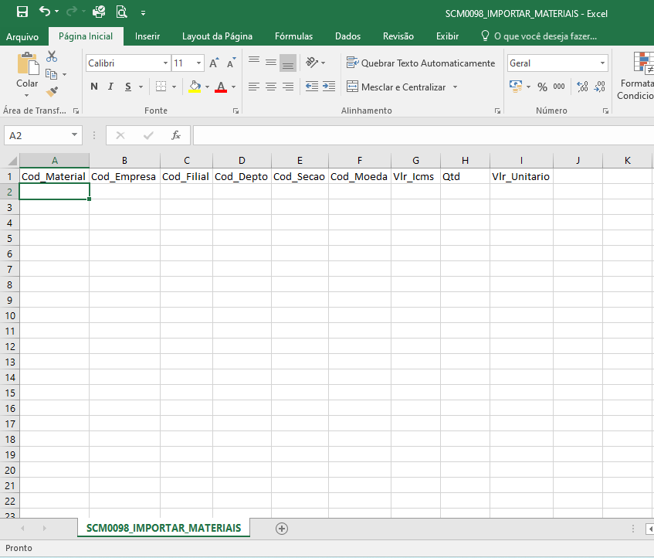
Task: Open print preview icon in quick access toolbar
Action: coord(121,12)
